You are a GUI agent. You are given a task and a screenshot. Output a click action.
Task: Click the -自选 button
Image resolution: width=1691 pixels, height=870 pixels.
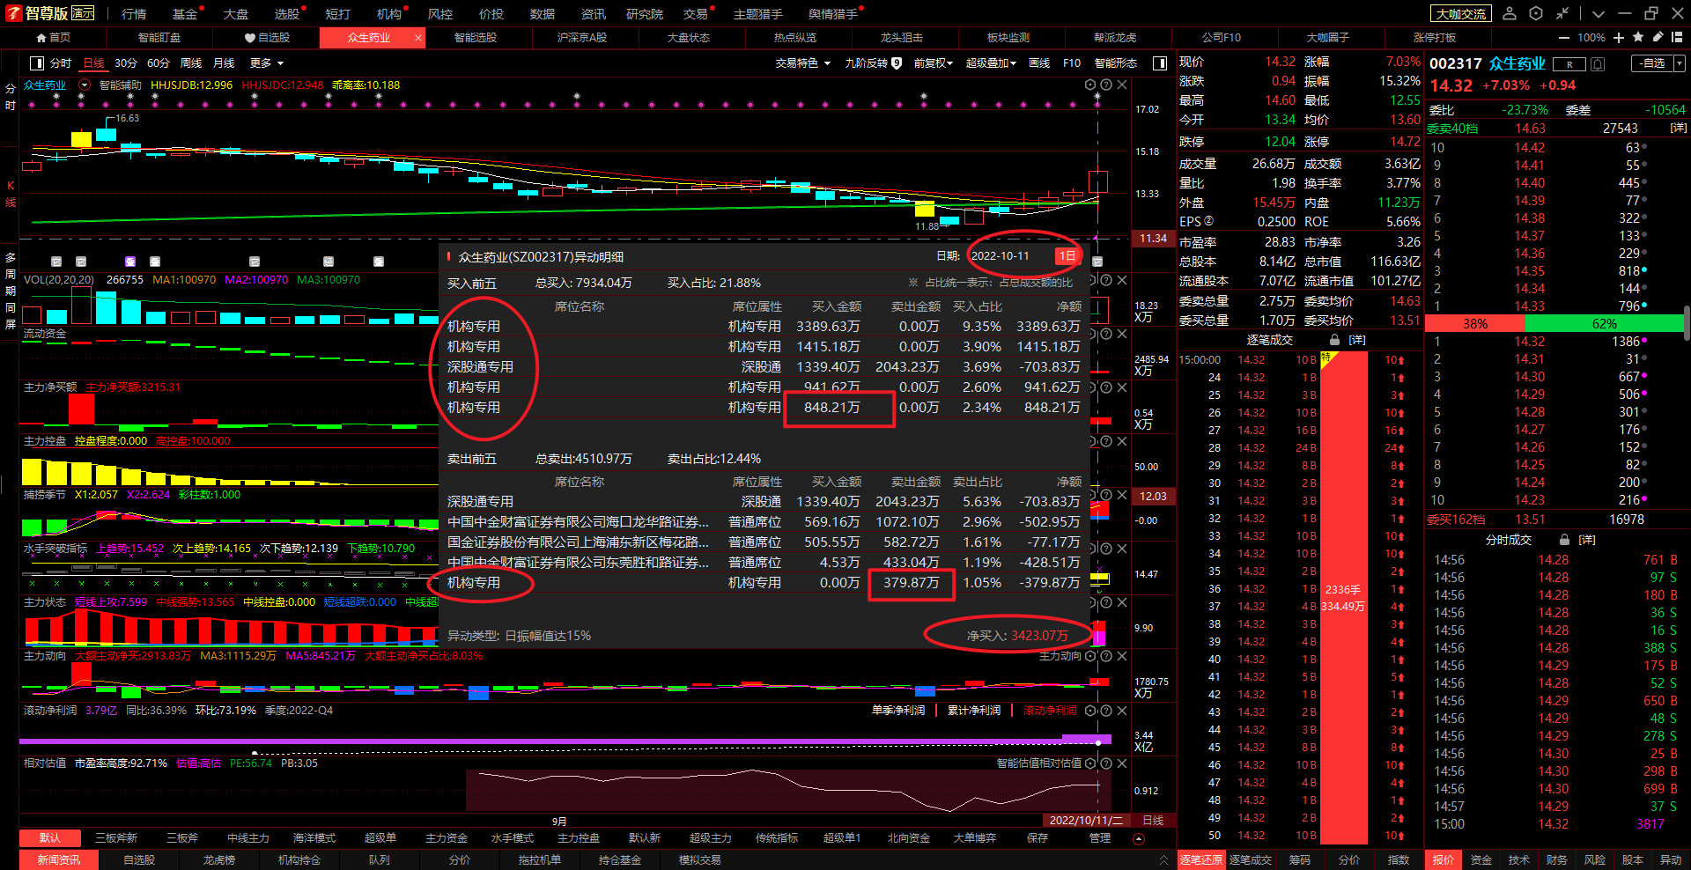coord(1651,63)
